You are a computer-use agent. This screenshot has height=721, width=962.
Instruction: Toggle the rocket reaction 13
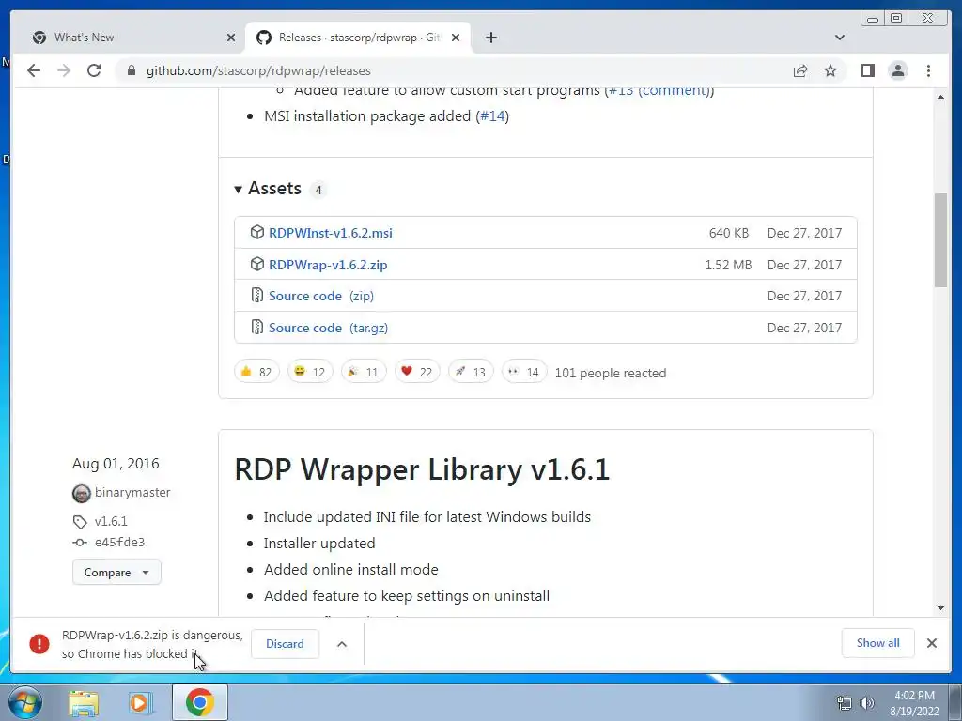point(471,372)
